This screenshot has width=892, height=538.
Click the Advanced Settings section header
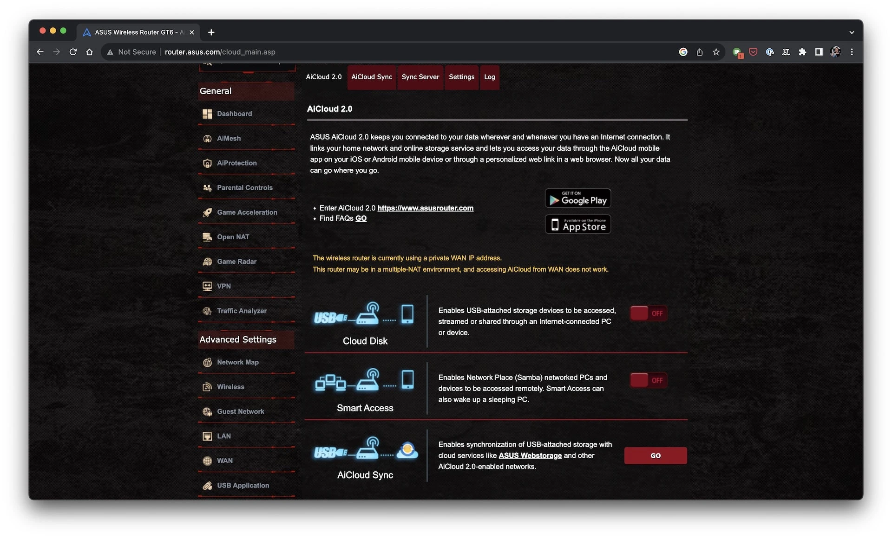point(246,339)
